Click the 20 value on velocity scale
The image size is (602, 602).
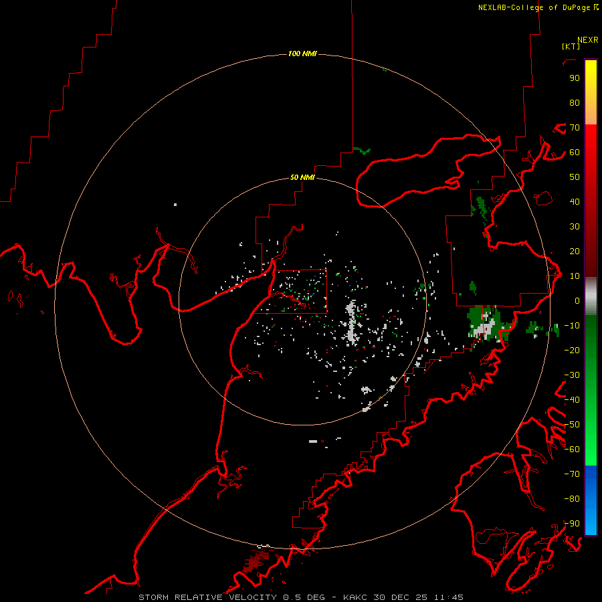pyautogui.click(x=575, y=252)
